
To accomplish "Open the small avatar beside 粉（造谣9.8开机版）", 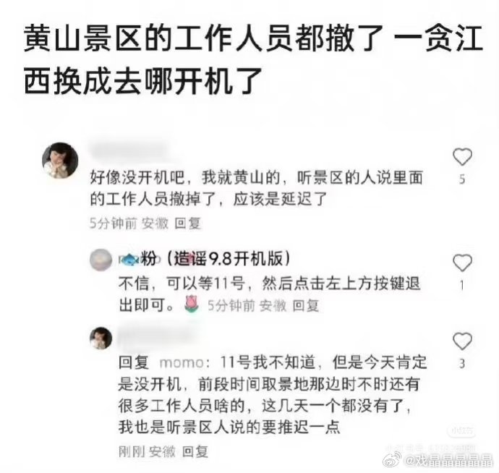I will point(101,260).
